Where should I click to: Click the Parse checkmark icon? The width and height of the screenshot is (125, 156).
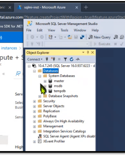pos(122,44)
